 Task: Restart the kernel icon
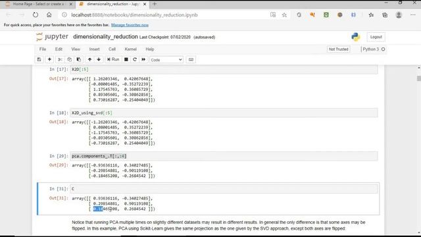(x=135, y=59)
